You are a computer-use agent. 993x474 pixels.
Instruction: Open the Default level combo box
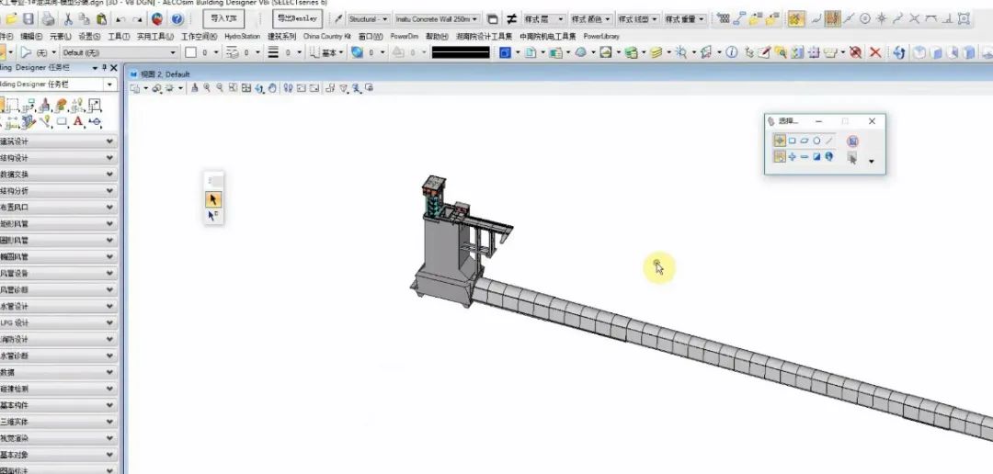click(x=120, y=53)
